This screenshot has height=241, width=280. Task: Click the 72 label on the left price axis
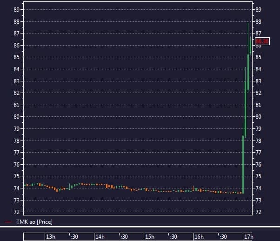point(16,212)
